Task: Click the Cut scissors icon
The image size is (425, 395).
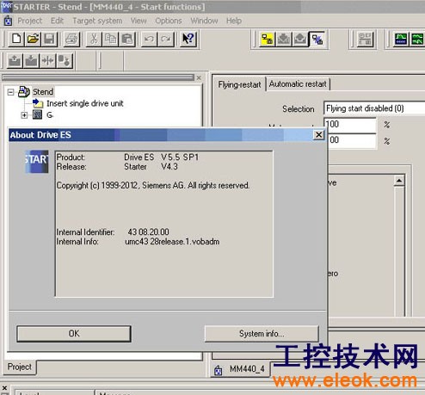Action: pos(94,39)
